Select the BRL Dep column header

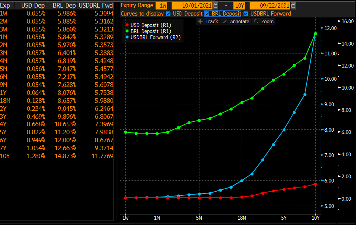coord(64,5)
